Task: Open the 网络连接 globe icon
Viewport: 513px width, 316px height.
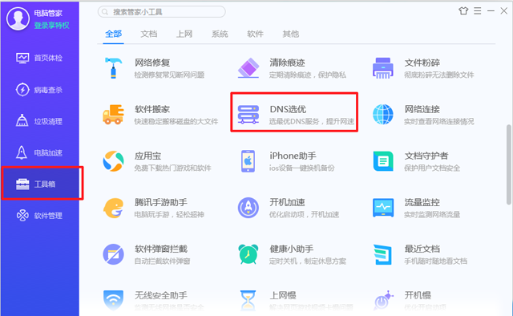Action: tap(383, 114)
